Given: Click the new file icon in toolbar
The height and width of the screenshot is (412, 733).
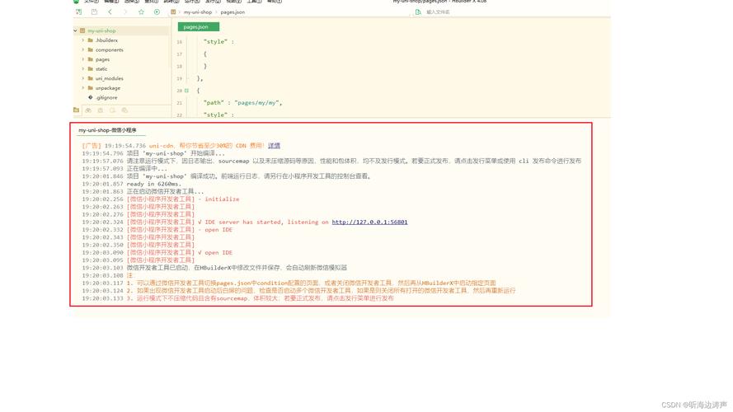Looking at the screenshot, I should 78,12.
